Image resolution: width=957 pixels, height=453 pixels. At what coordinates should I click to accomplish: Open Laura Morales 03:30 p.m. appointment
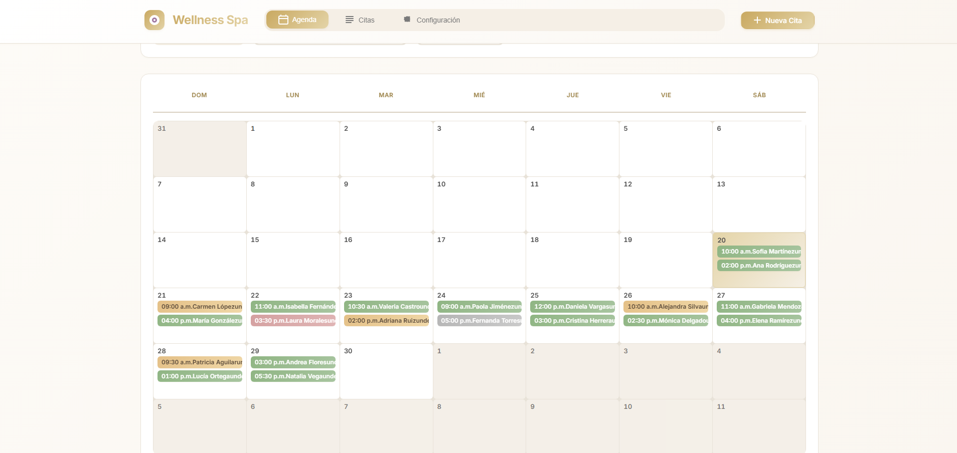click(293, 321)
